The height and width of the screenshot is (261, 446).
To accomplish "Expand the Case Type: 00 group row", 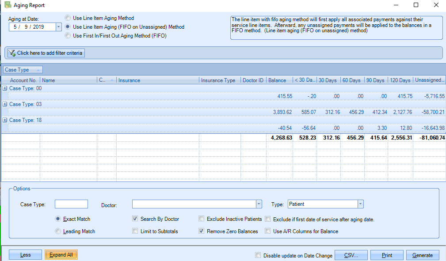I will pos(4,88).
